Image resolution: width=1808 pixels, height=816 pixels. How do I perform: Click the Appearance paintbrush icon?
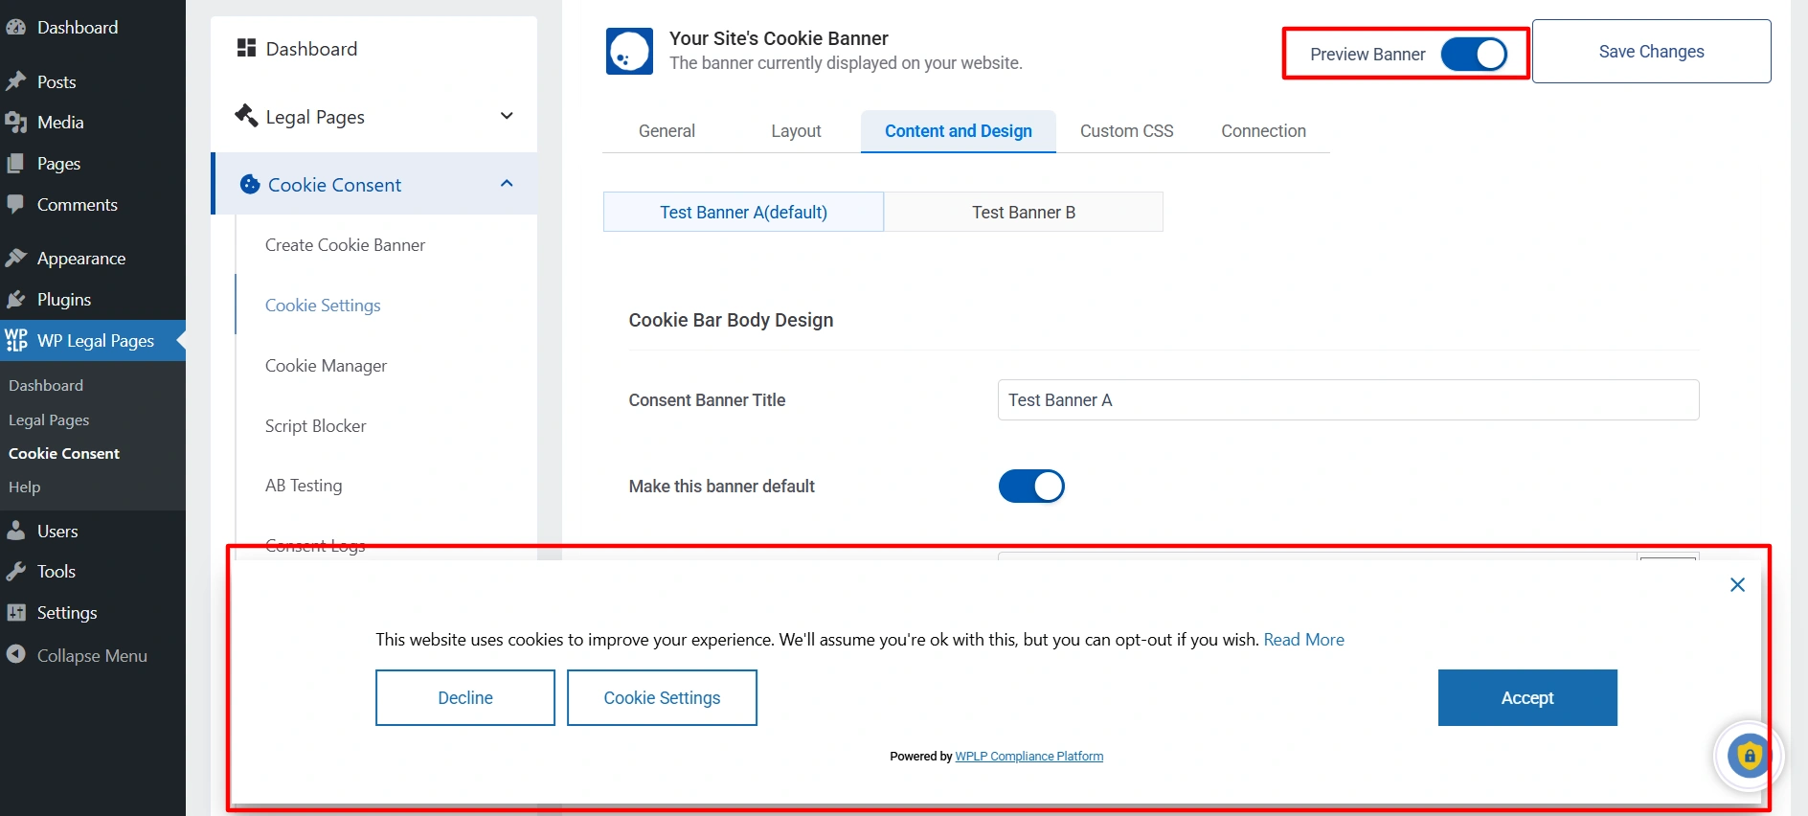coord(15,259)
